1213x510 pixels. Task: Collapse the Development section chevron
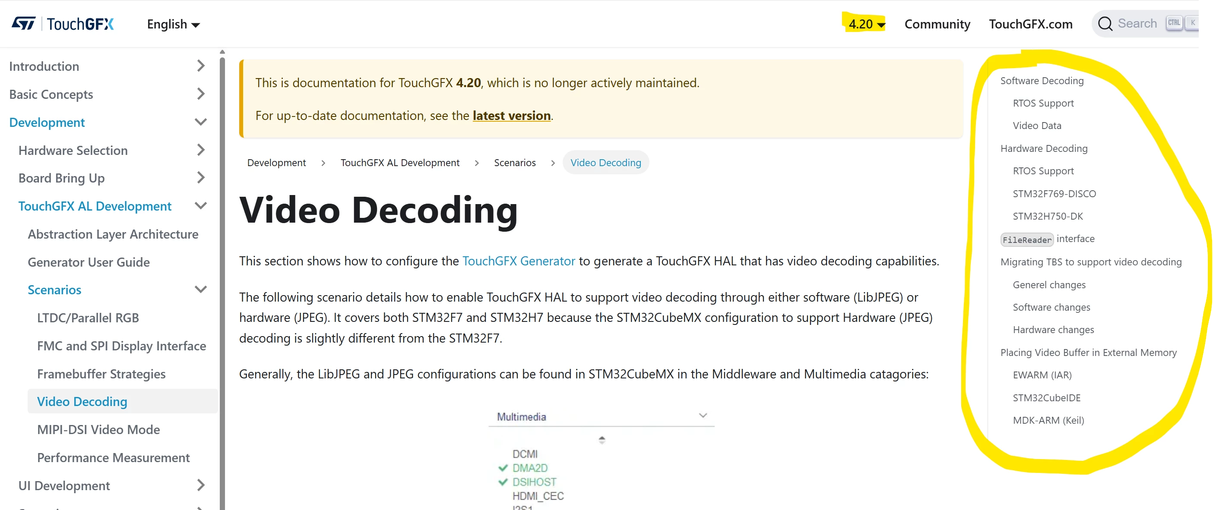point(201,123)
